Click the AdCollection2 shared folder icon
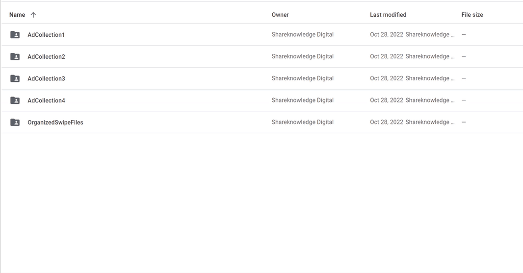 pos(15,57)
